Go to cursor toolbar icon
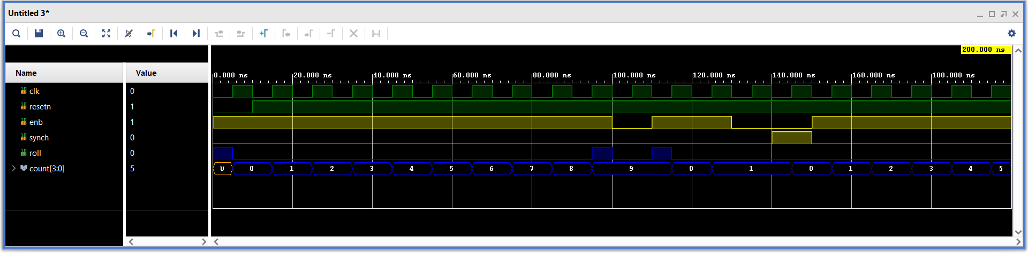This screenshot has height=253, width=1028. click(152, 33)
